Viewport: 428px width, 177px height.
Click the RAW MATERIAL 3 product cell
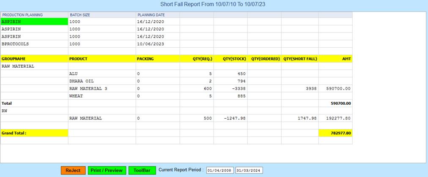coord(102,89)
